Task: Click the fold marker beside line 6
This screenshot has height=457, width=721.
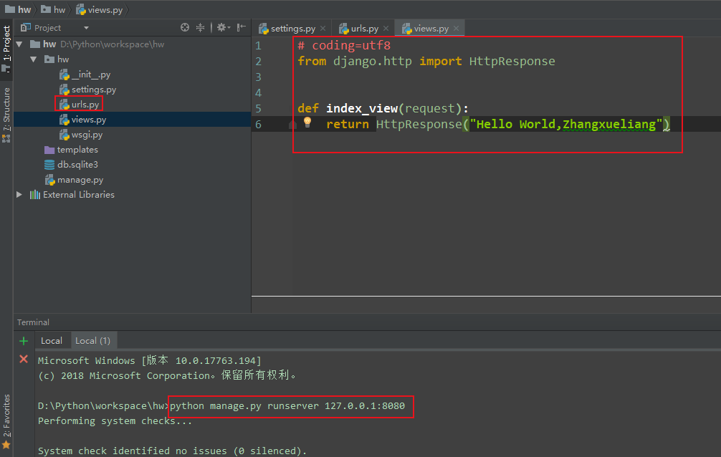Action: click(292, 125)
